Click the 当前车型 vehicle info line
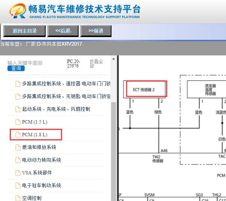This screenshot has height=201, width=226. coord(41,44)
